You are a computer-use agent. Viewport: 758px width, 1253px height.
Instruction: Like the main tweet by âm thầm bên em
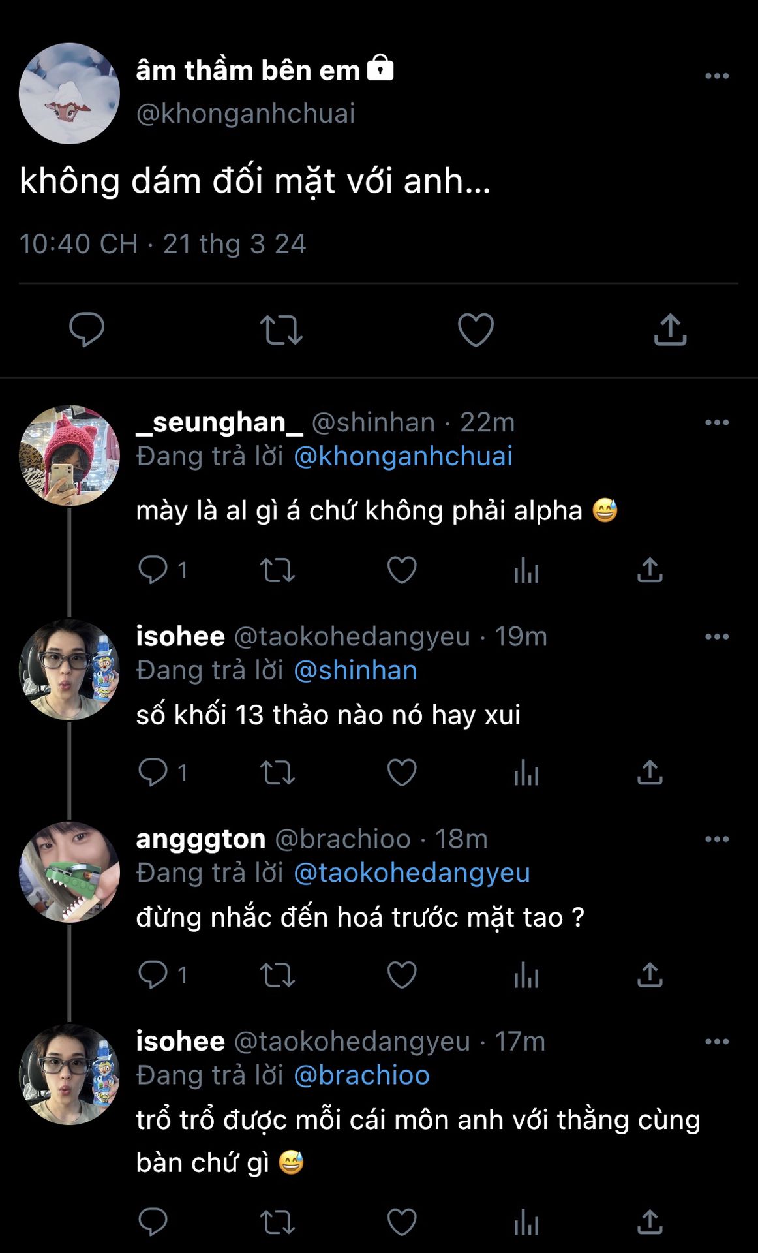click(x=476, y=330)
